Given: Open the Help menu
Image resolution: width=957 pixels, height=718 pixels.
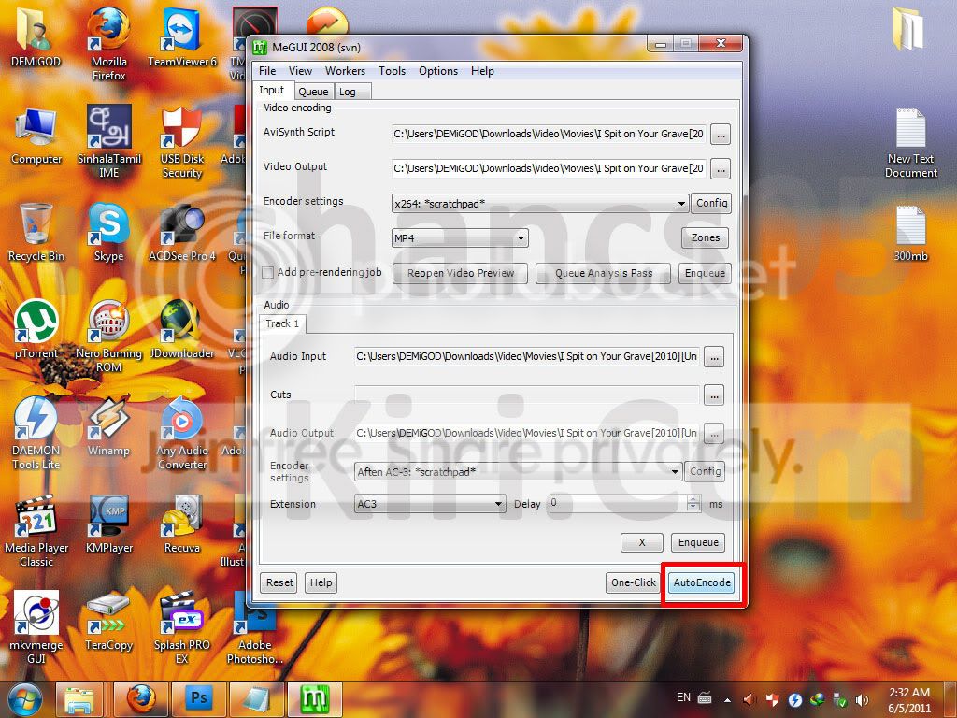Looking at the screenshot, I should (x=482, y=71).
